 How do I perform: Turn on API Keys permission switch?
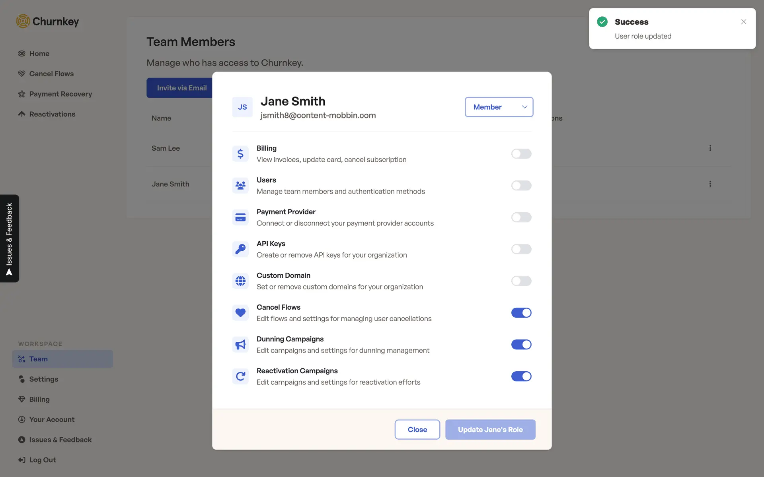pyautogui.click(x=521, y=249)
